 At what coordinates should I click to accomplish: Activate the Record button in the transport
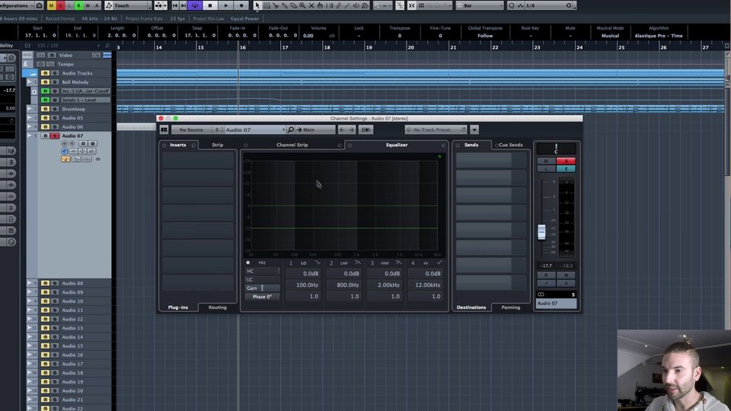(x=241, y=5)
